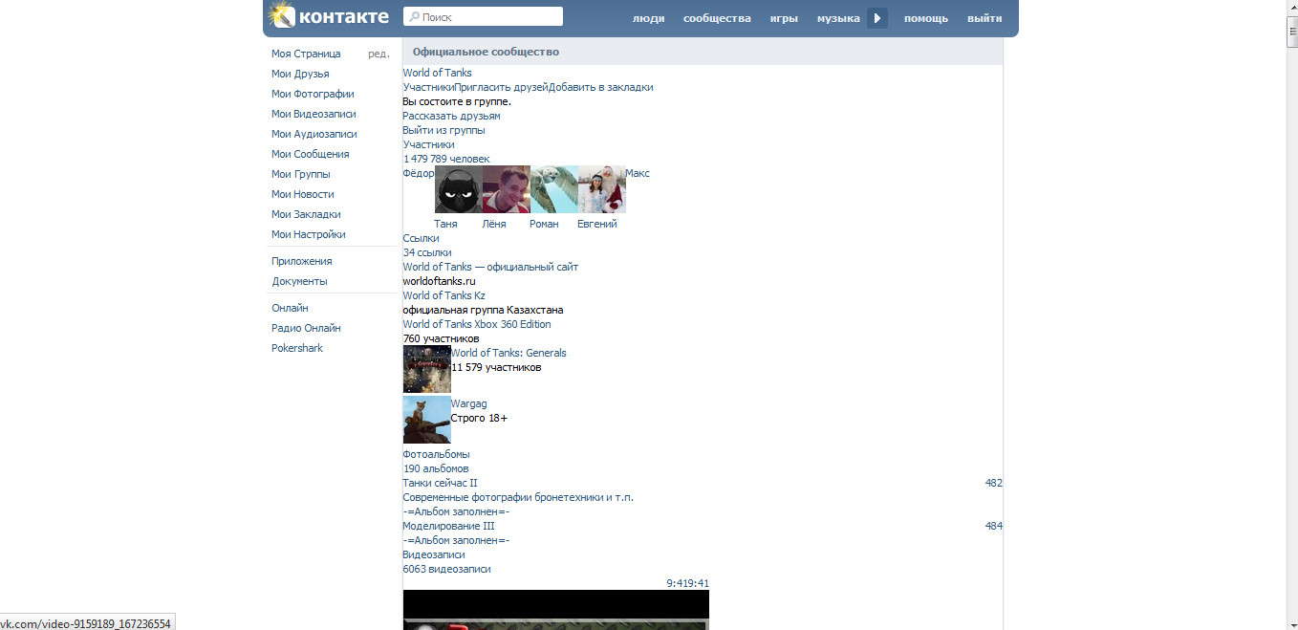Open member Фёдор's profile link
Viewport: 1298px width, 630px height.
[x=419, y=173]
